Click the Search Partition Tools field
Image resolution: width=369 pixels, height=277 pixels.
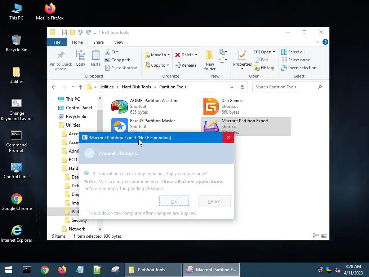[x=289, y=87]
